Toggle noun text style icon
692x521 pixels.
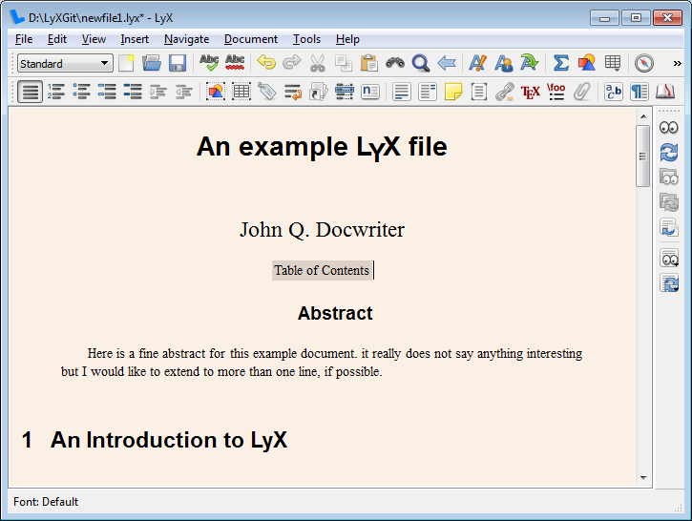(504, 63)
